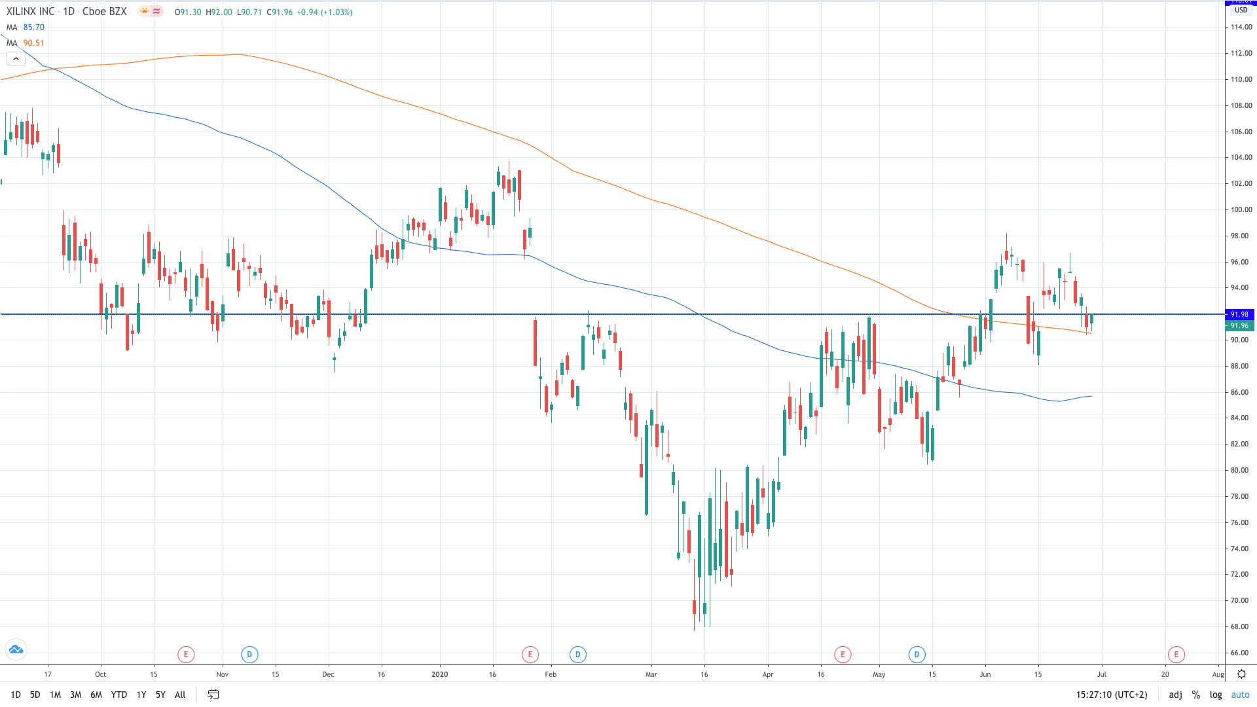Click the Jul label on the time axis
Screen dimensions: 1257x707
[x=1102, y=674]
